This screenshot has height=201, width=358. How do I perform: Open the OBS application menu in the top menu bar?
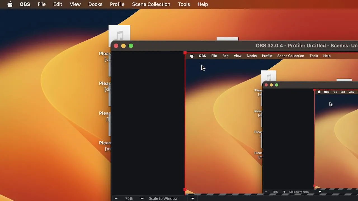(25, 4)
